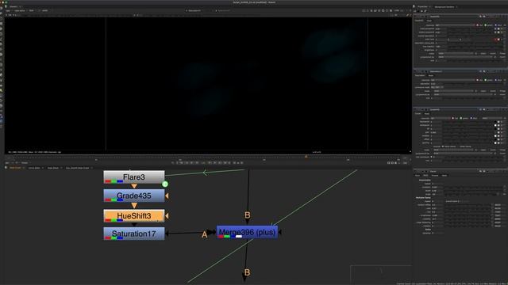This screenshot has width=508, height=285.
Task: Click the orange playhead marker on the timeline
Action: (x=306, y=157)
